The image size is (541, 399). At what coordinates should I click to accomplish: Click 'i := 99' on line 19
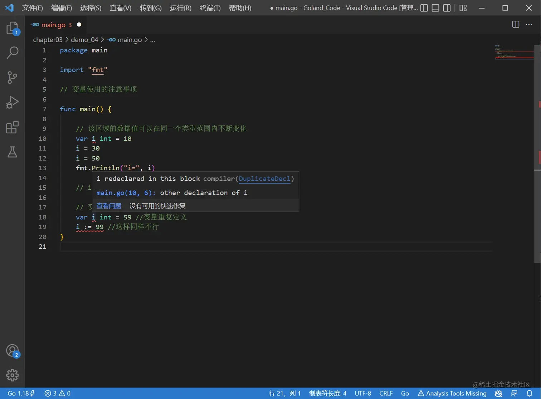pyautogui.click(x=90, y=227)
